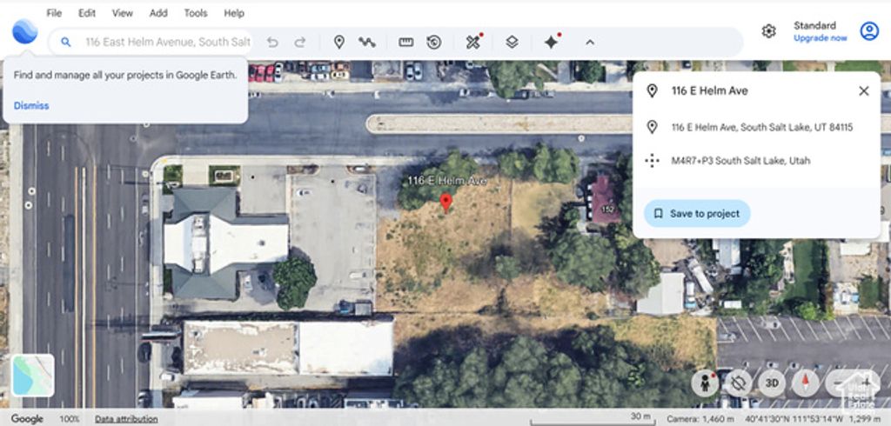Click the sparkle AI icon in toolbar

click(x=551, y=42)
